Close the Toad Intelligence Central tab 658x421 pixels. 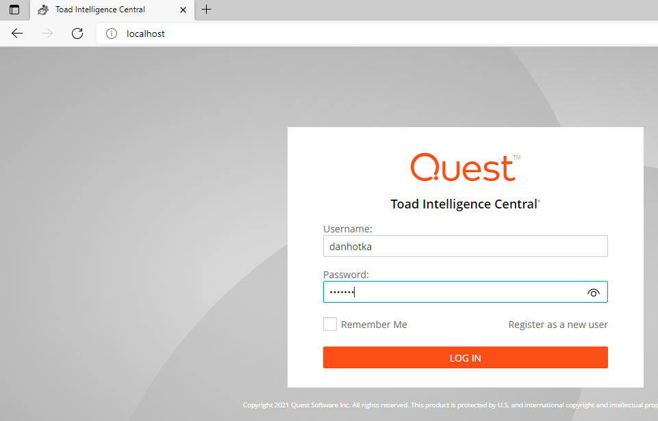click(183, 10)
